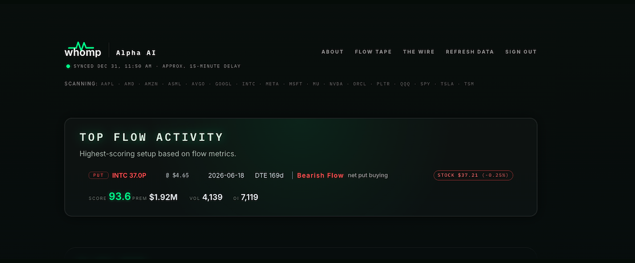Select GOOGL in the scanning list
The width and height of the screenshot is (635, 263).
click(x=224, y=84)
